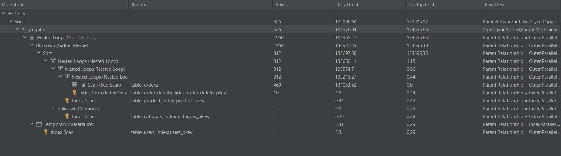Click the Full Scan table icon
This screenshot has width=561, height=156.
(x=75, y=85)
